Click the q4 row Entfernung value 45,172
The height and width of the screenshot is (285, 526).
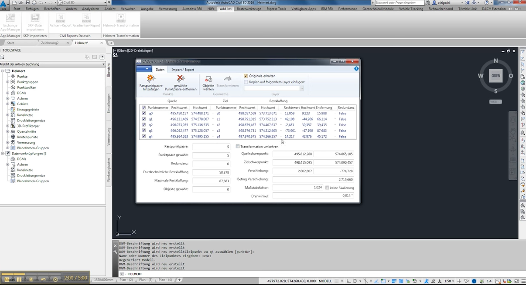[x=322, y=137]
